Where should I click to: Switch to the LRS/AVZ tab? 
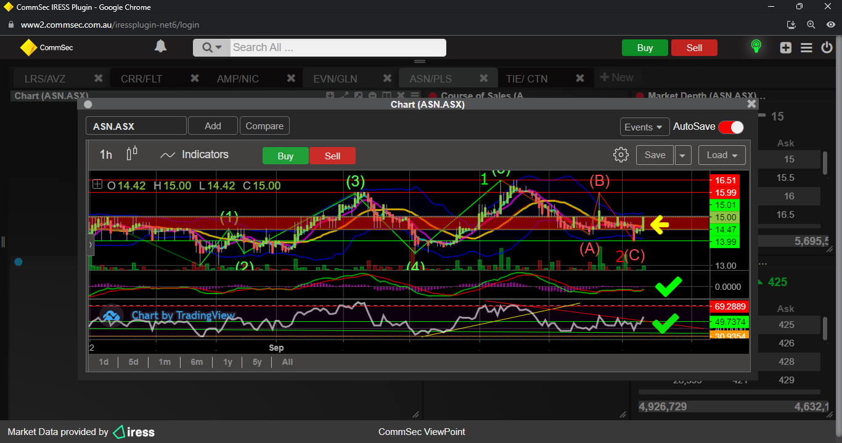tap(45, 79)
